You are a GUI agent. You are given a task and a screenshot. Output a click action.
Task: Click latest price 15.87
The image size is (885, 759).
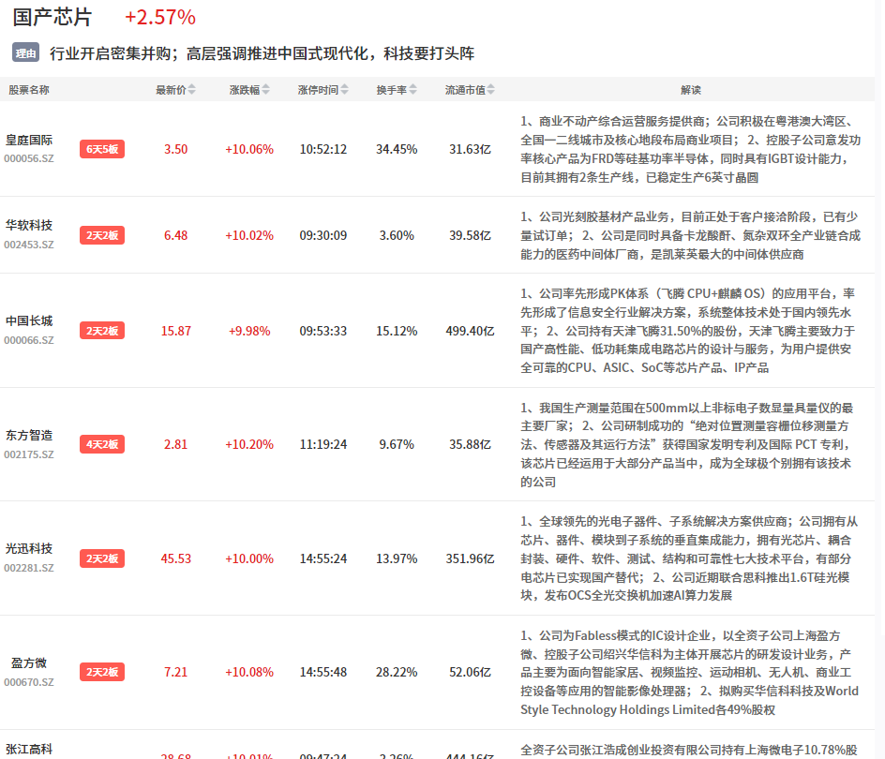[x=175, y=331]
